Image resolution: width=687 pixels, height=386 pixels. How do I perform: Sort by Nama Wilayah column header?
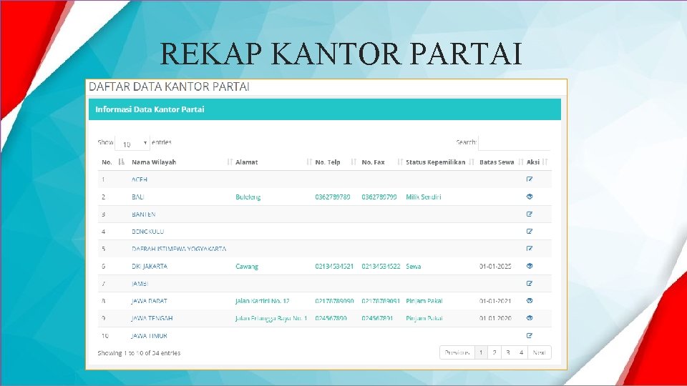coord(181,162)
